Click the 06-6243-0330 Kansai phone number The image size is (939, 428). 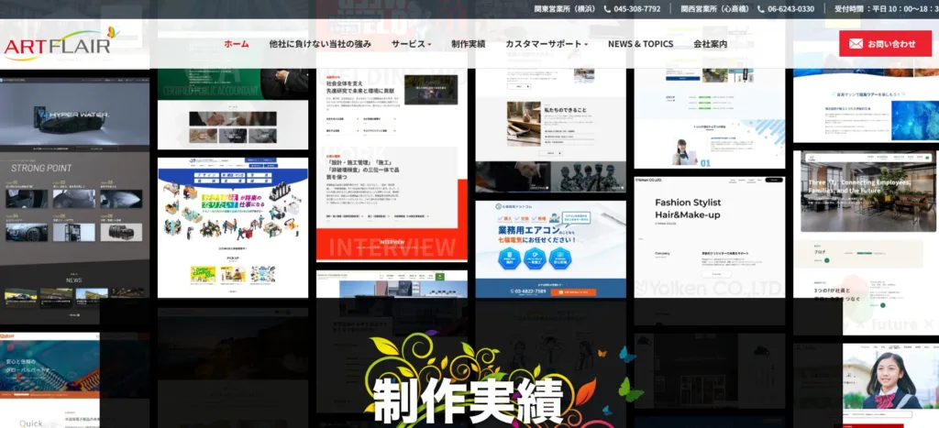click(x=791, y=9)
